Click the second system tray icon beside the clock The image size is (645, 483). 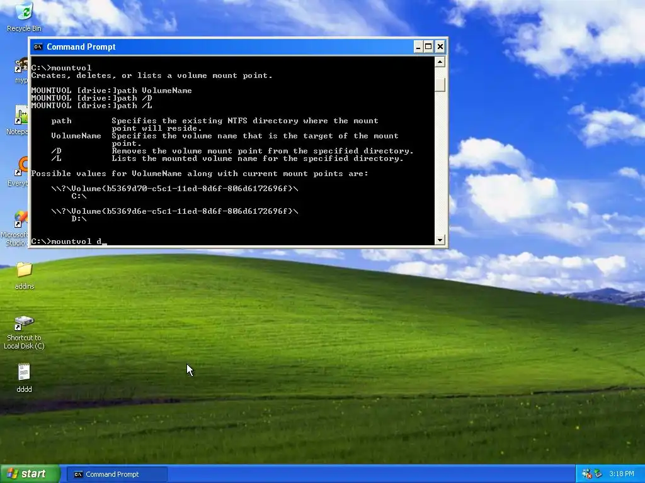(x=598, y=474)
